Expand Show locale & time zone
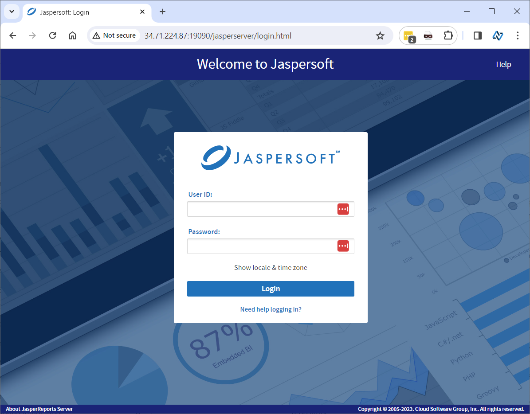This screenshot has height=414, width=530. pos(271,268)
